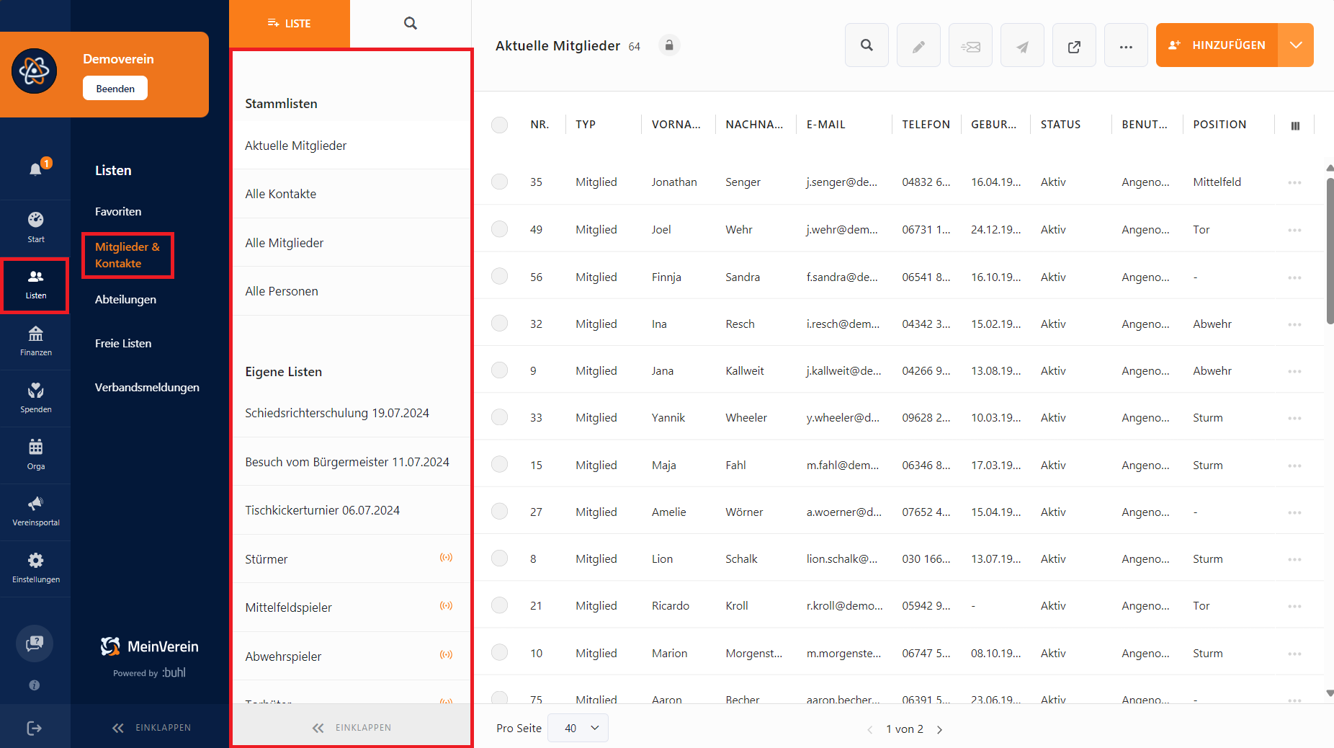Open the Orga calendar section
The height and width of the screenshot is (748, 1334).
(x=36, y=455)
